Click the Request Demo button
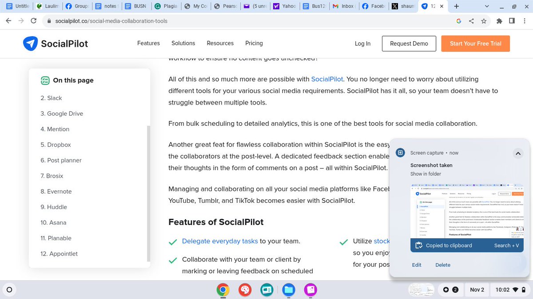 point(409,43)
